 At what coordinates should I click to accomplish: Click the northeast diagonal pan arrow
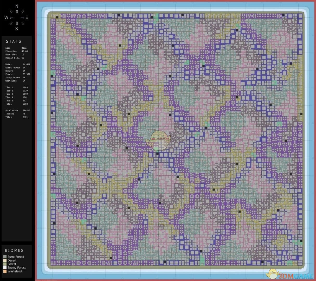click(23, 12)
